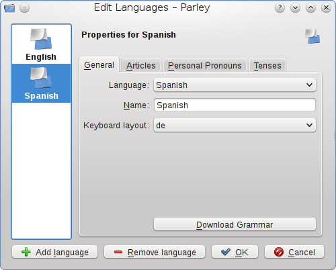Click the arrow of the Language combo box
Viewport: 336px width, 270px height.
(x=309, y=85)
